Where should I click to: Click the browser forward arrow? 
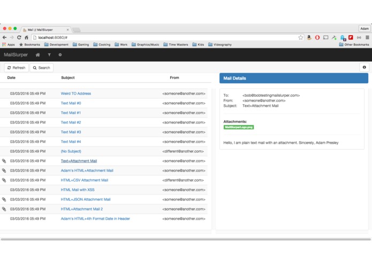12,37
